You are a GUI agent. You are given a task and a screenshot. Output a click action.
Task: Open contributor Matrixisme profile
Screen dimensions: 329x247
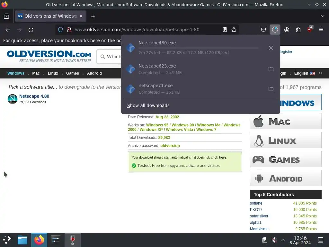point(259,229)
